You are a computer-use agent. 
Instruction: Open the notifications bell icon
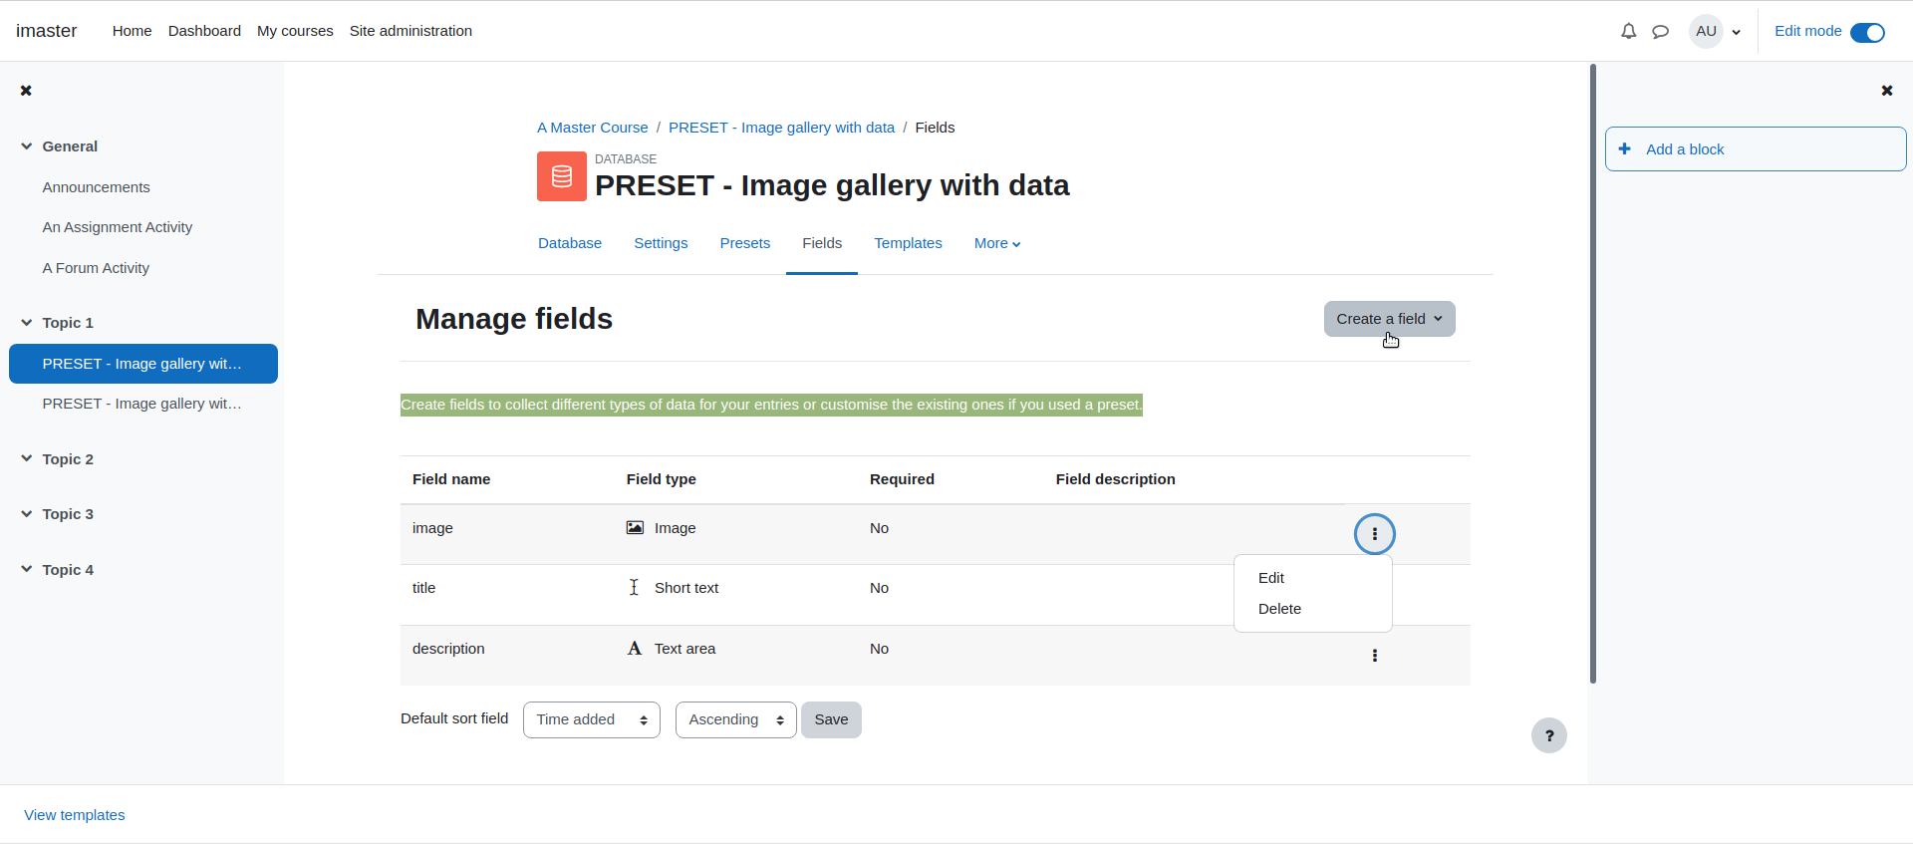point(1628,31)
